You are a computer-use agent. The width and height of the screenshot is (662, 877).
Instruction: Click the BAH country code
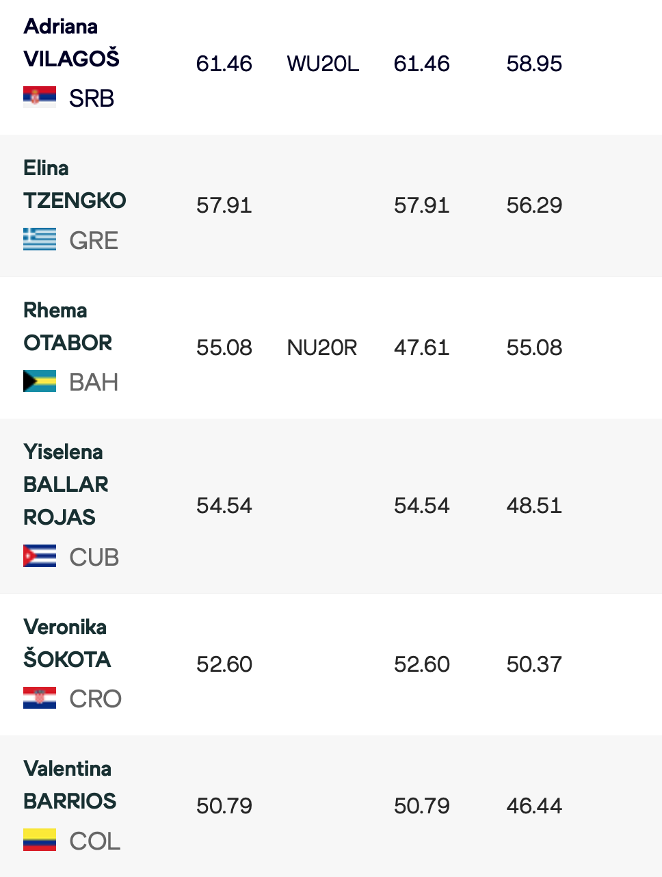(x=94, y=382)
